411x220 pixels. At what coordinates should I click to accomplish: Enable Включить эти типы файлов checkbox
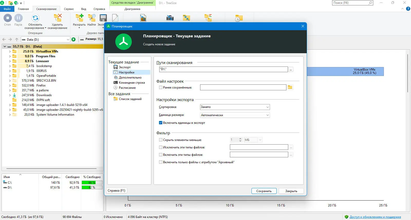pos(161,155)
